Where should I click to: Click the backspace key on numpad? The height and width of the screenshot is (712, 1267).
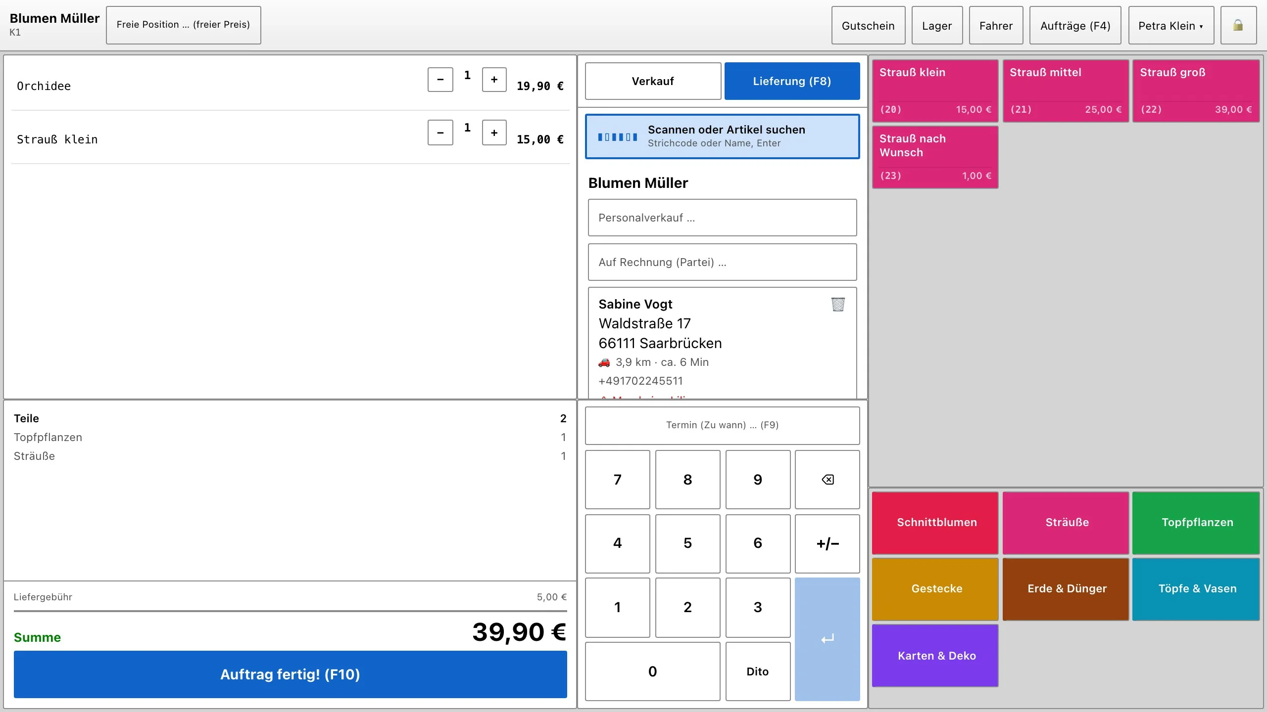828,479
